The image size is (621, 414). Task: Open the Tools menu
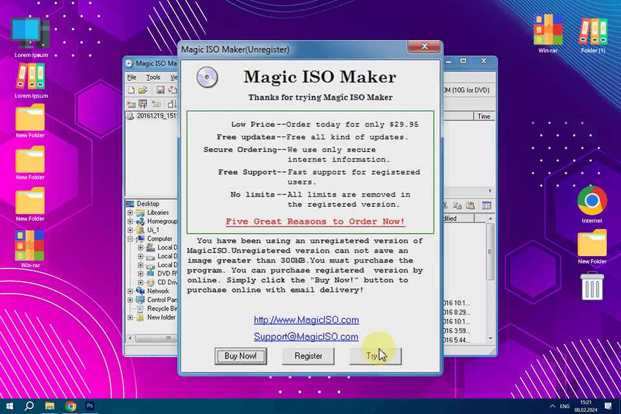[x=153, y=77]
